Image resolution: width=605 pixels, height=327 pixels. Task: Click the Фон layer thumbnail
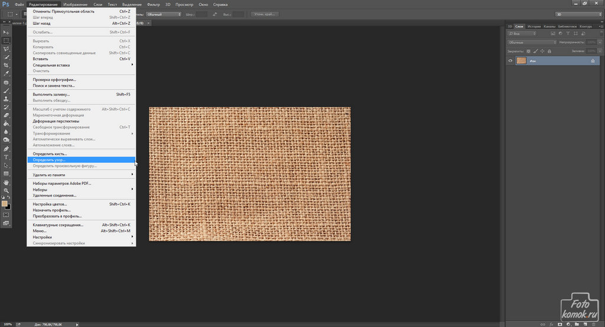click(x=521, y=61)
